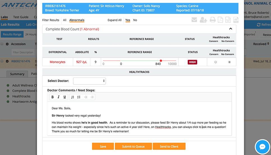
Task: Toggle bold formatting in comments editor
Action: pyautogui.click(x=52, y=97)
